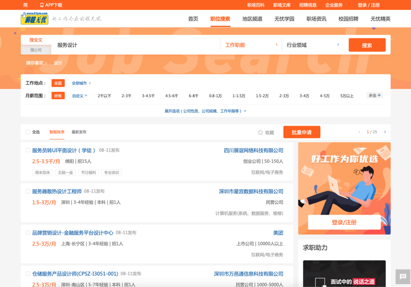This screenshot has width=411, height=287.
Task: Filter salary 2千以下
Action: click(104, 96)
